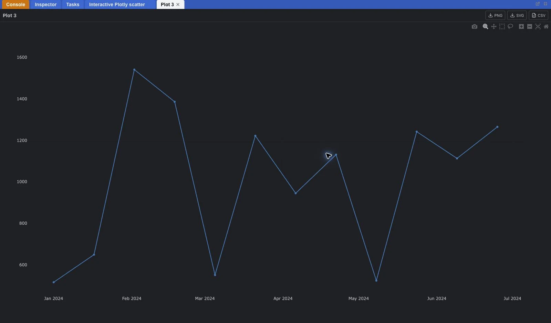Click the y-axis label 800
Screen dimensions: 551x323
(23, 223)
